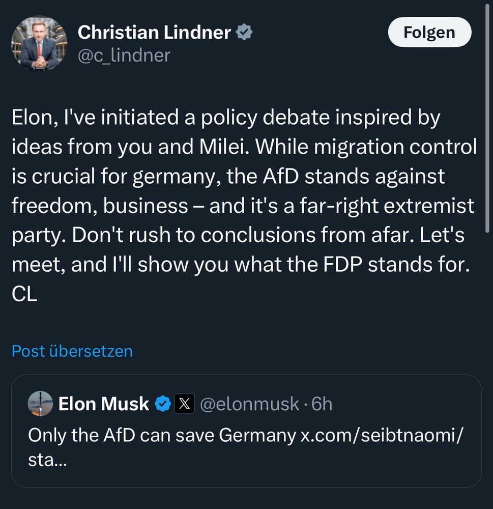Screen dimensions: 493x509
Task: Open the @elonmusk handle
Action: point(249,404)
